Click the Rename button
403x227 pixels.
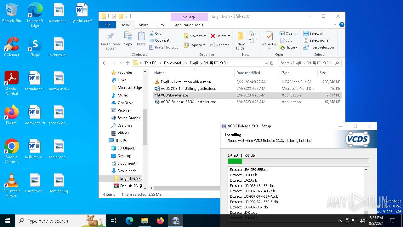click(220, 45)
